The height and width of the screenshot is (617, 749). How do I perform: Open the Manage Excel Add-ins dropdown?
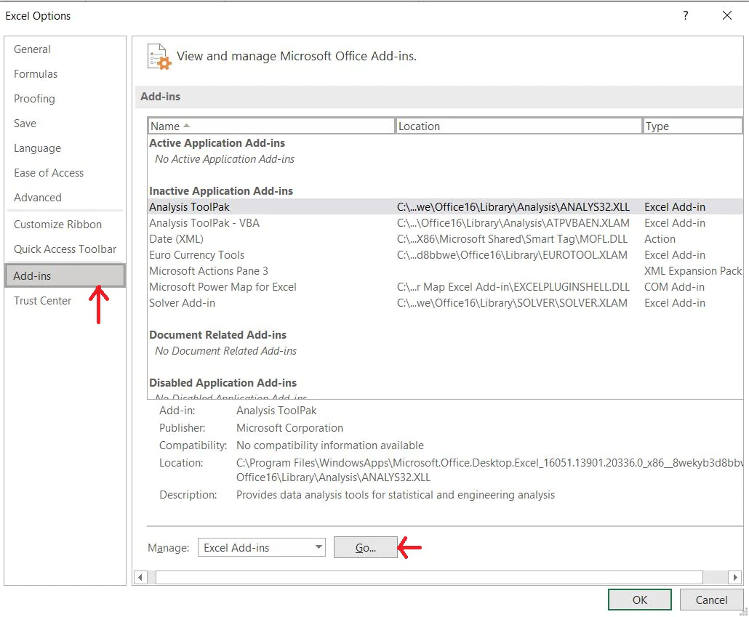point(262,547)
